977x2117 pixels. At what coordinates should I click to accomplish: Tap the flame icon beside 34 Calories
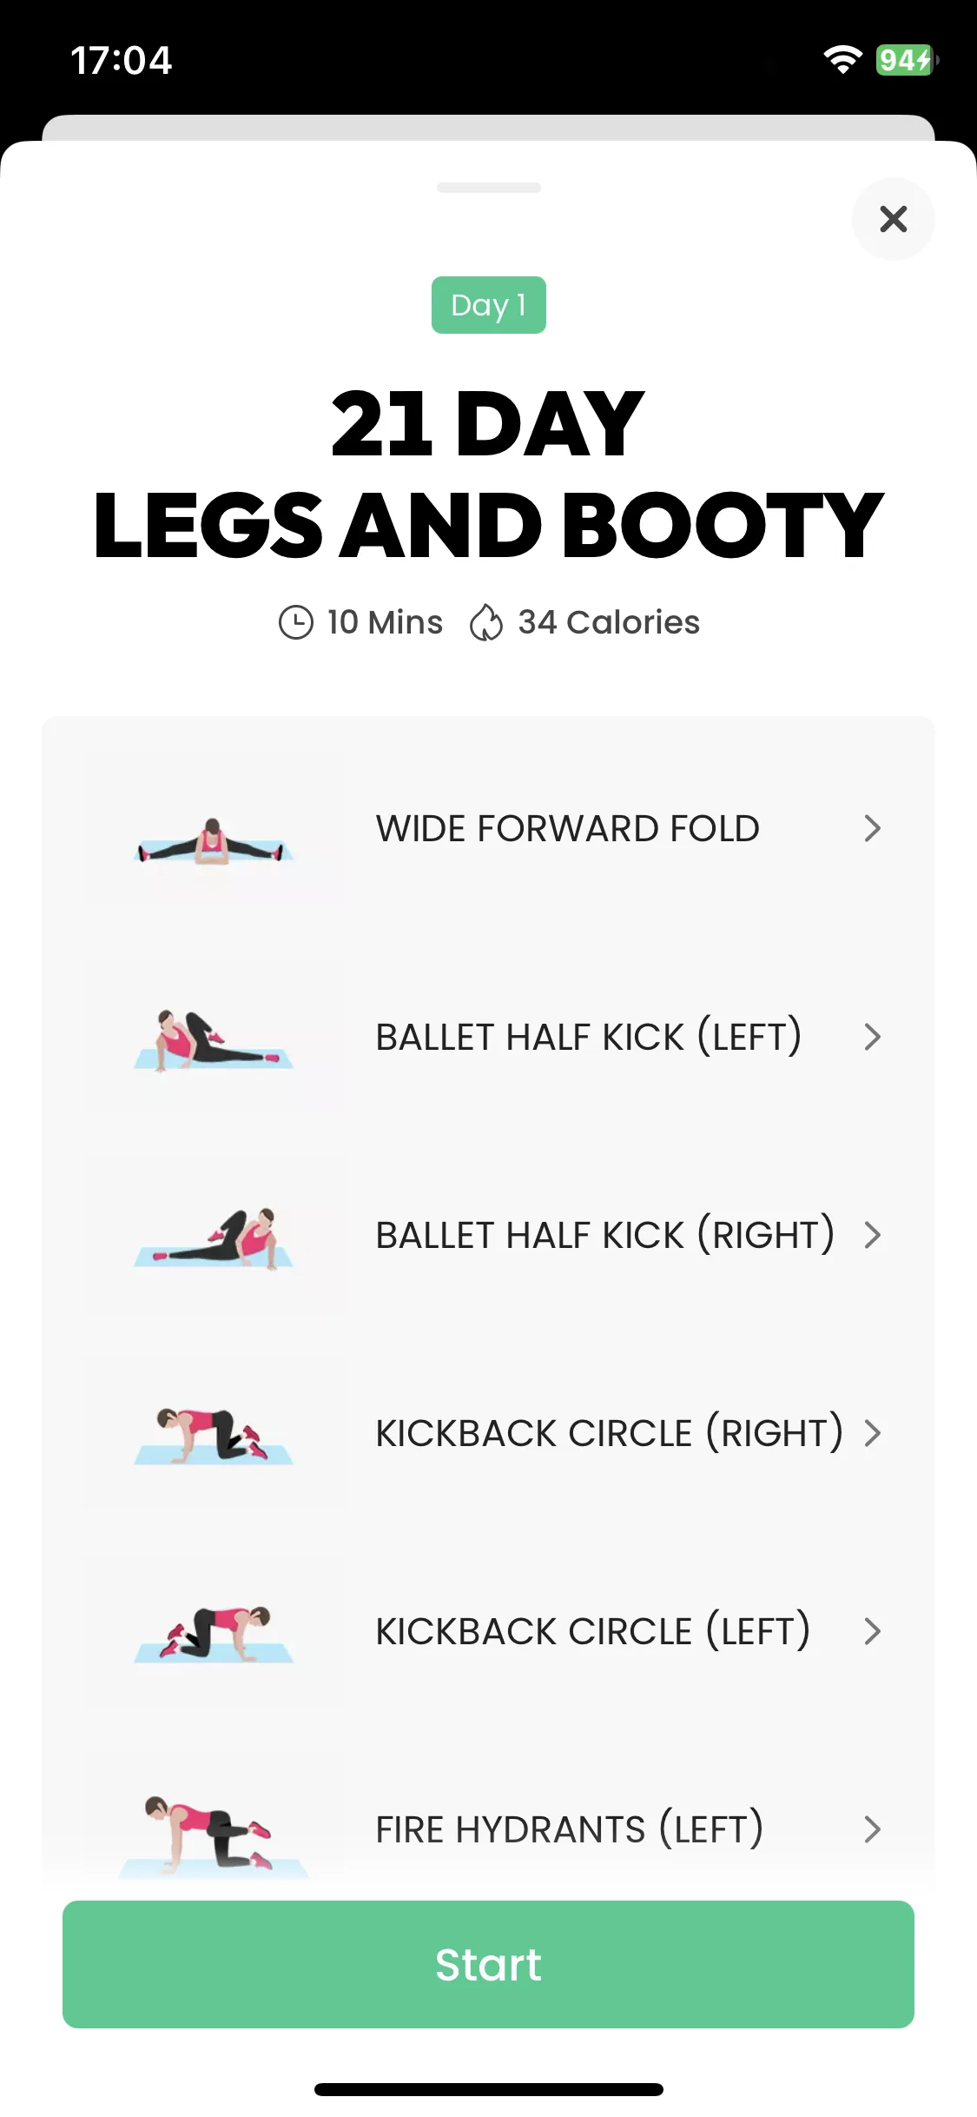486,622
